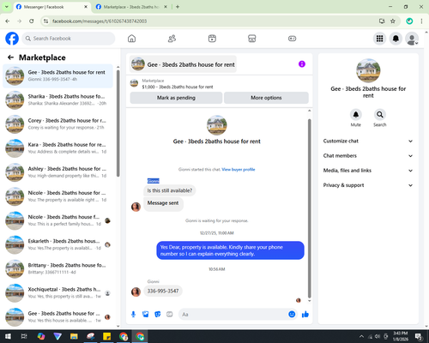Show hidden system tray icons
The width and height of the screenshot is (429, 343).
point(361,336)
